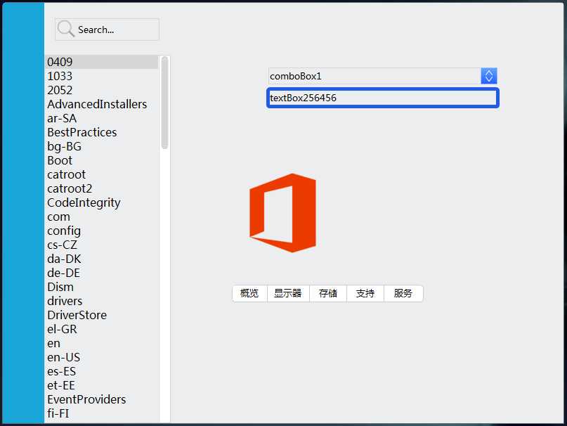The image size is (567, 426).
Task: Switch to the 概览 tab
Action: (x=249, y=293)
